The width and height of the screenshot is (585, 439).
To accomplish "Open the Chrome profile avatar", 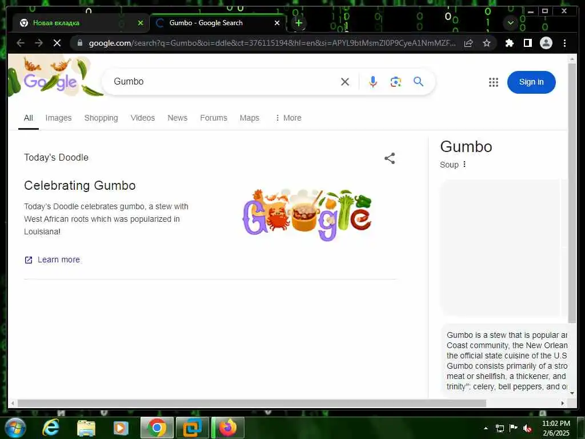I will [546, 43].
